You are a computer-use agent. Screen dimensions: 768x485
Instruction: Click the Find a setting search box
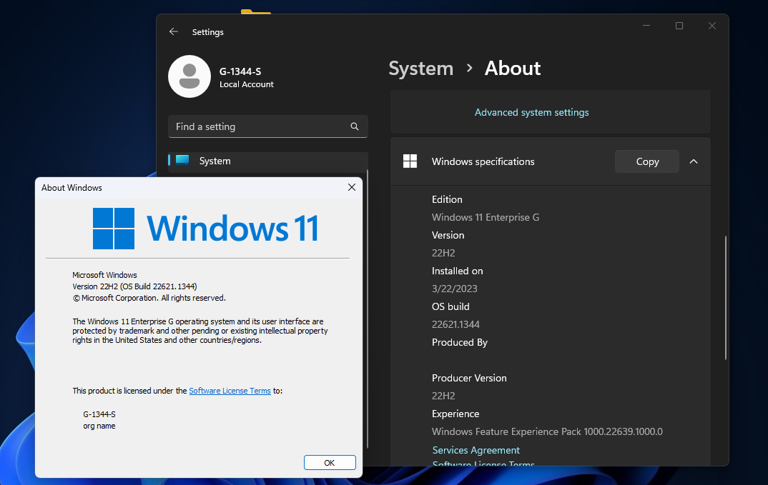click(268, 126)
